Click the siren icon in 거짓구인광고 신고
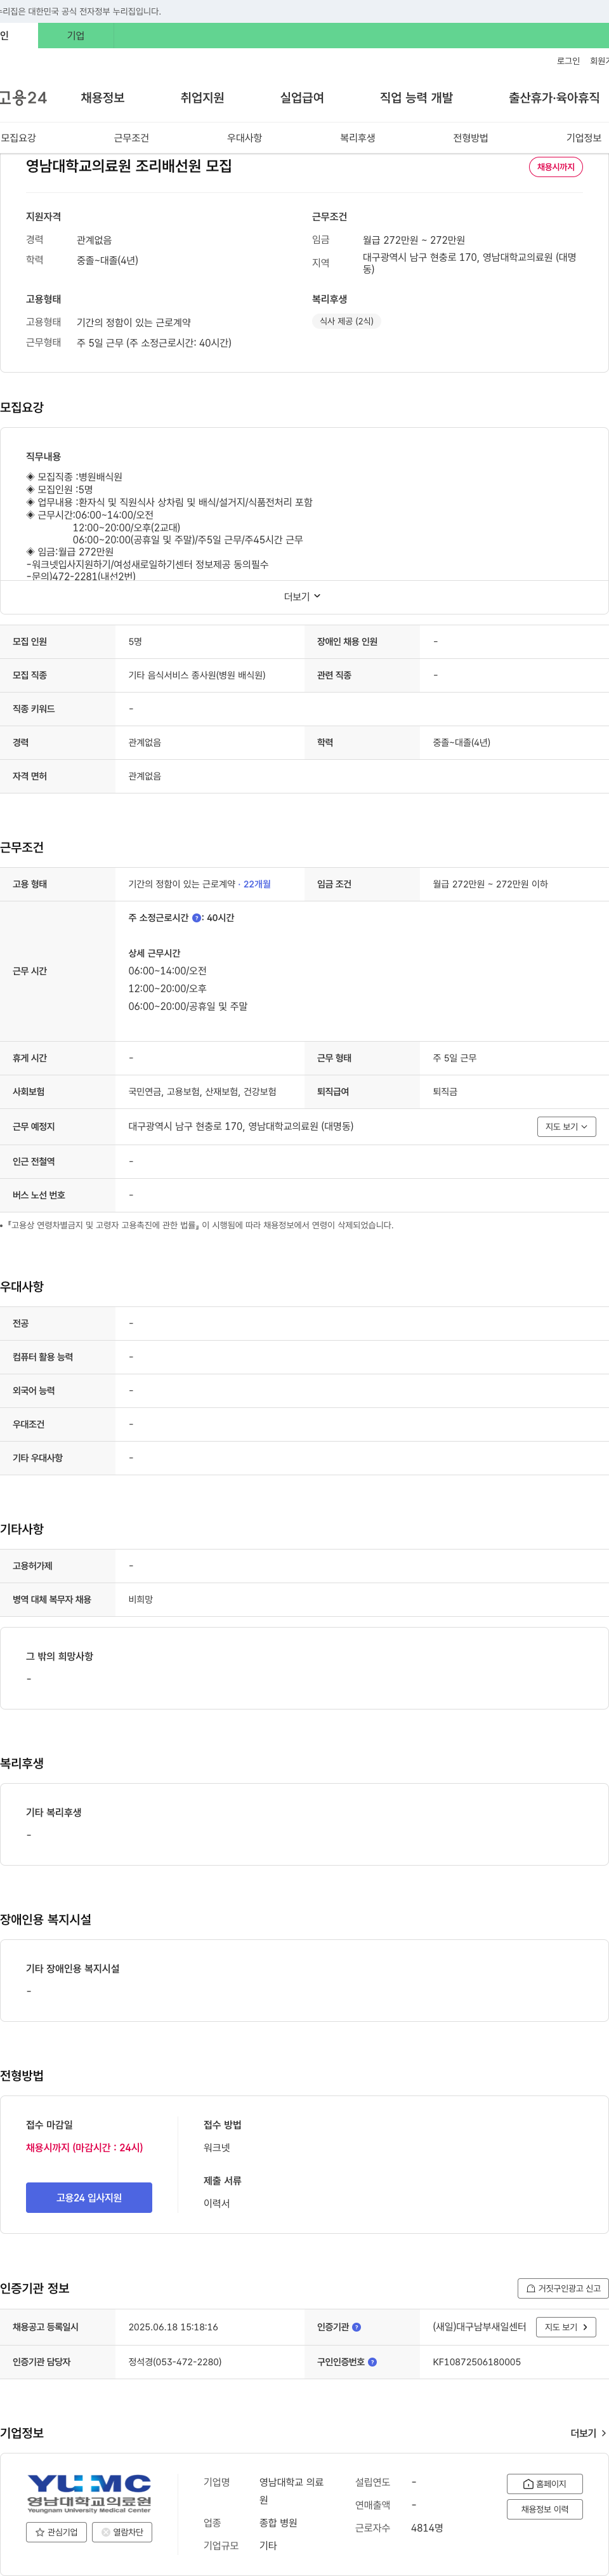This screenshot has height=2576, width=609. (x=531, y=2288)
